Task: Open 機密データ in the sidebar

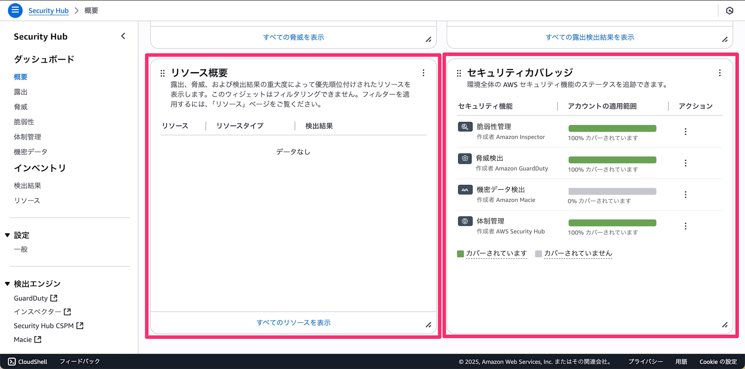Action: 31,152
